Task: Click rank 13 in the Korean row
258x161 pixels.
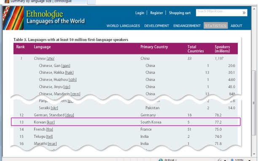Action: click(21, 122)
